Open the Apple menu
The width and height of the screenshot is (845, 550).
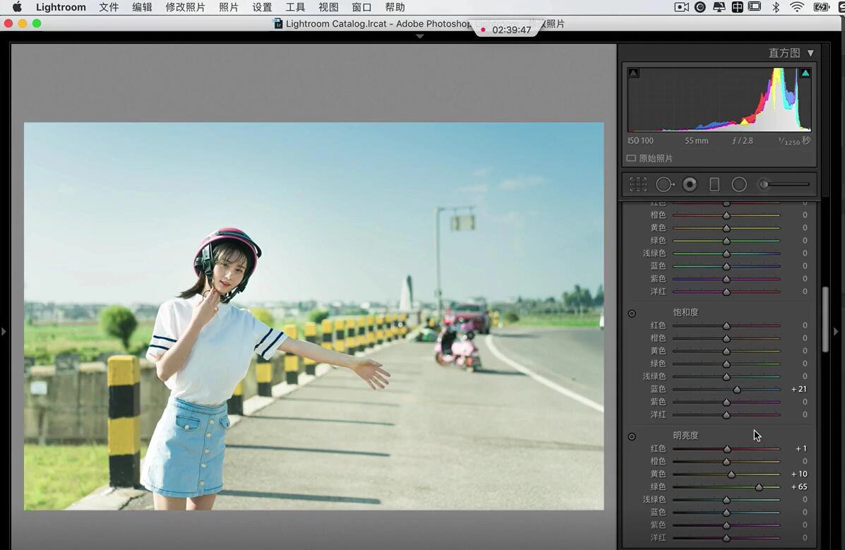pos(17,7)
